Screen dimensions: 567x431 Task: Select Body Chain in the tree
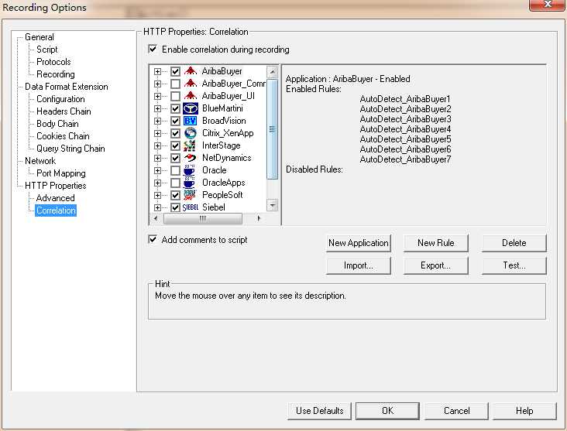57,124
